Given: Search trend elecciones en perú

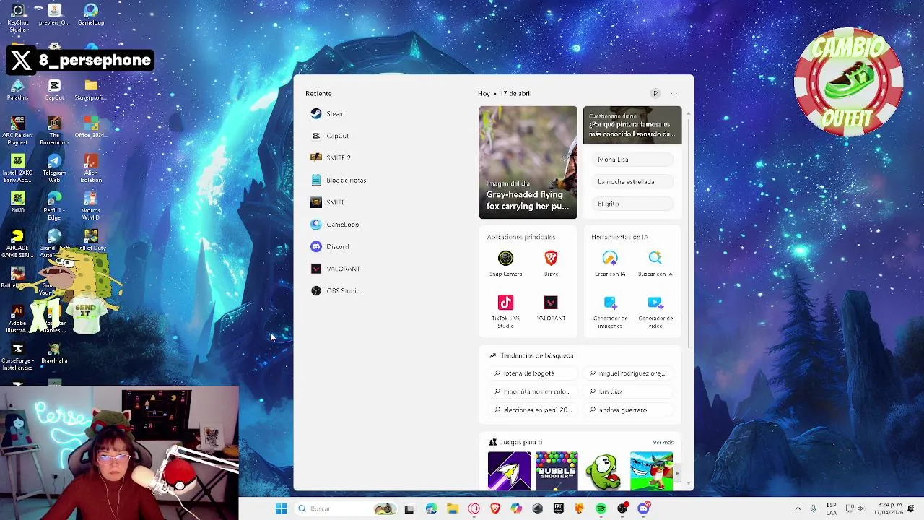Looking at the screenshot, I should coord(532,409).
